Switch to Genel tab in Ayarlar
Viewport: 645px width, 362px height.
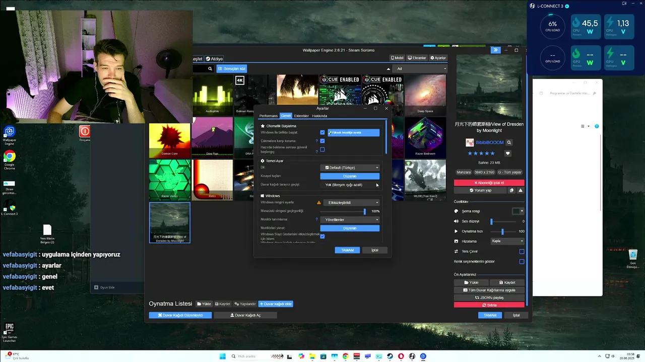(x=286, y=116)
